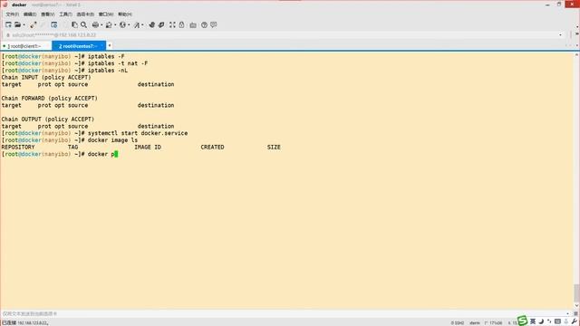Viewport: 580px width, 326px height.
Task: Click the 'Chain INPUT (policy ACCEPT)' line
Action: click(x=46, y=77)
